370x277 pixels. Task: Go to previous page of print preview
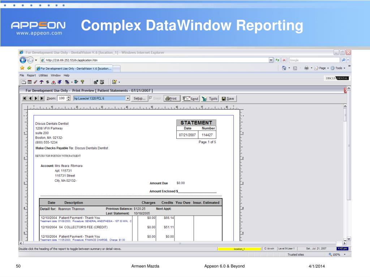tap(30, 98)
